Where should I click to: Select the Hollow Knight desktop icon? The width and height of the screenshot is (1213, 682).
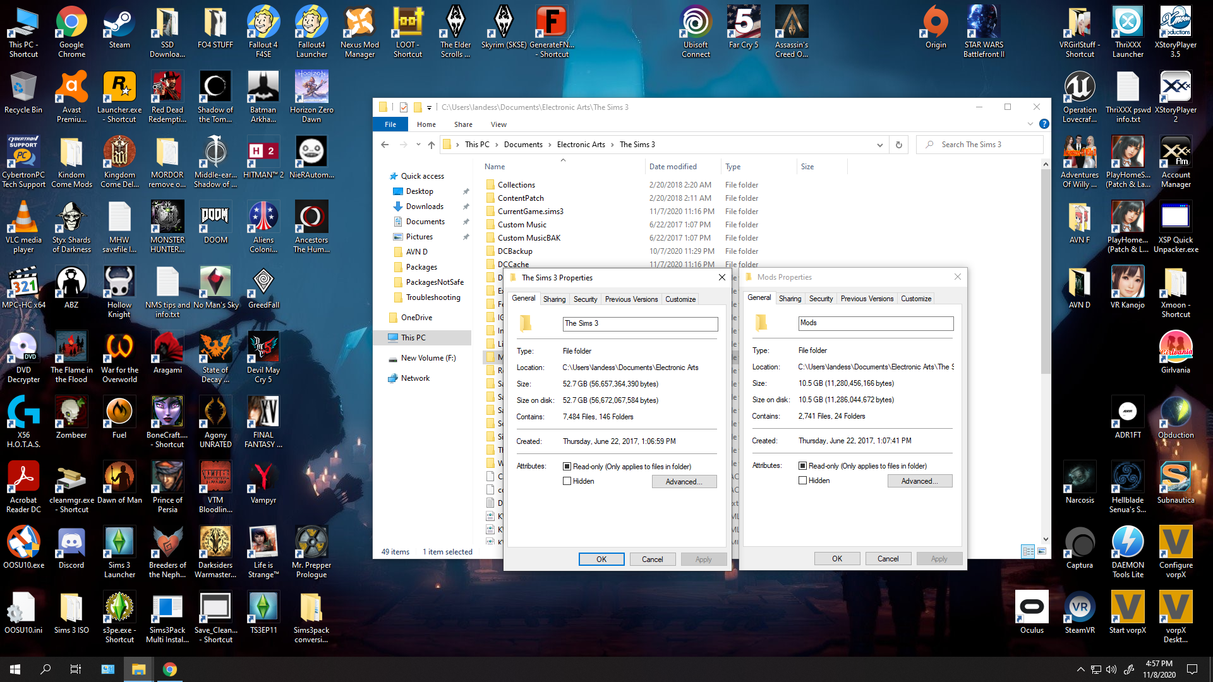119,292
